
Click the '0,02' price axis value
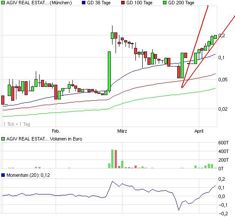click(x=223, y=109)
